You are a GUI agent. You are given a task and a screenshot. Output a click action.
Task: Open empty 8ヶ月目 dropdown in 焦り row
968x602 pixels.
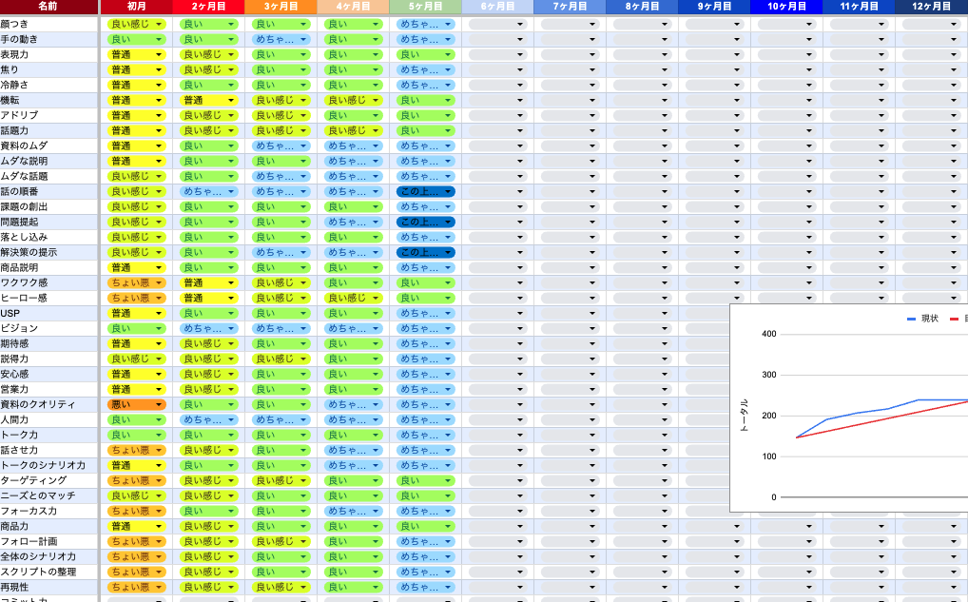[x=665, y=69]
